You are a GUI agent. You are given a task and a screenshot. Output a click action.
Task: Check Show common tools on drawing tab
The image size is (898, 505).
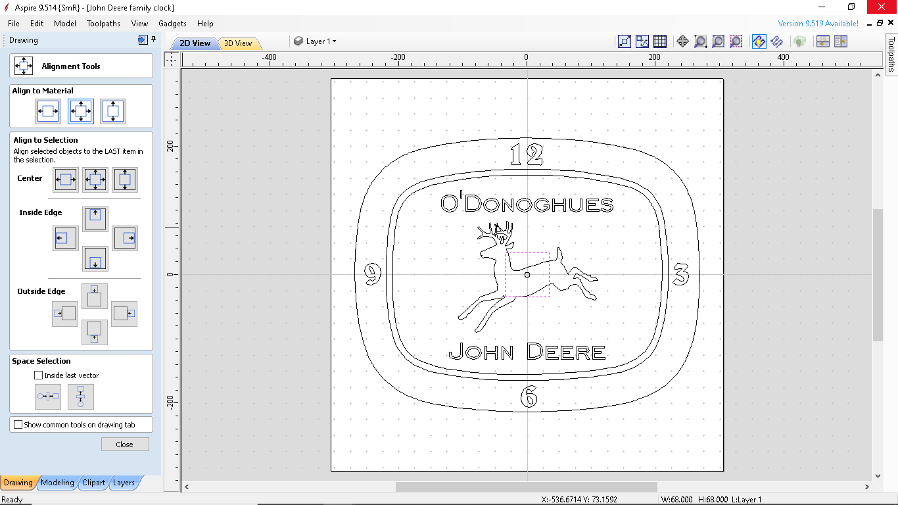point(18,424)
